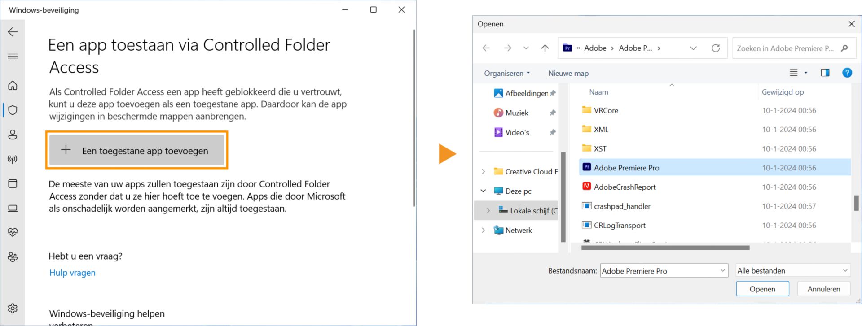Open Family options icon in sidebar
Screen dimensions: 862x326
[x=13, y=257]
